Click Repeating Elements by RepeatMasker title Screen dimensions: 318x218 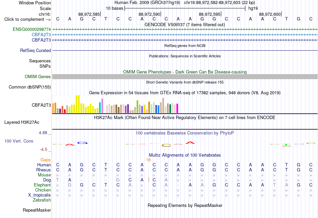(185, 205)
